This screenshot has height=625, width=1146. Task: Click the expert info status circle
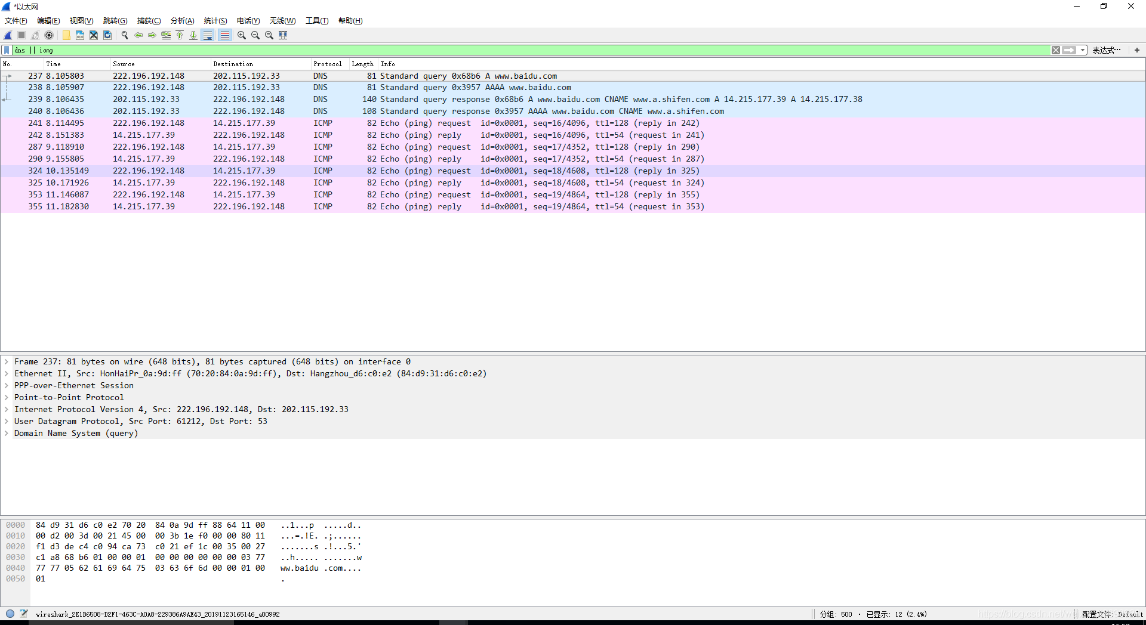click(x=10, y=614)
